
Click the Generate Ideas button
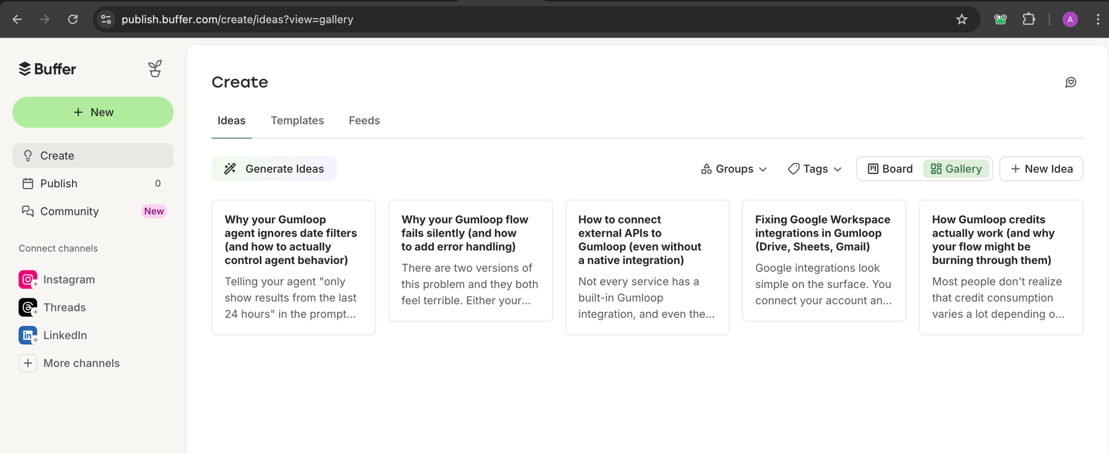(x=274, y=169)
